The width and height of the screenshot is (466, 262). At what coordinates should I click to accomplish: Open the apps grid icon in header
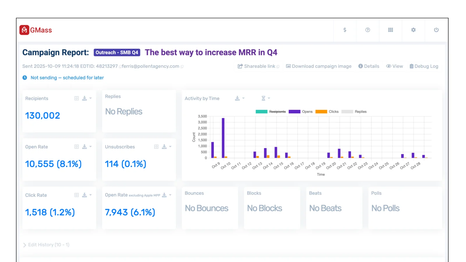click(x=391, y=30)
